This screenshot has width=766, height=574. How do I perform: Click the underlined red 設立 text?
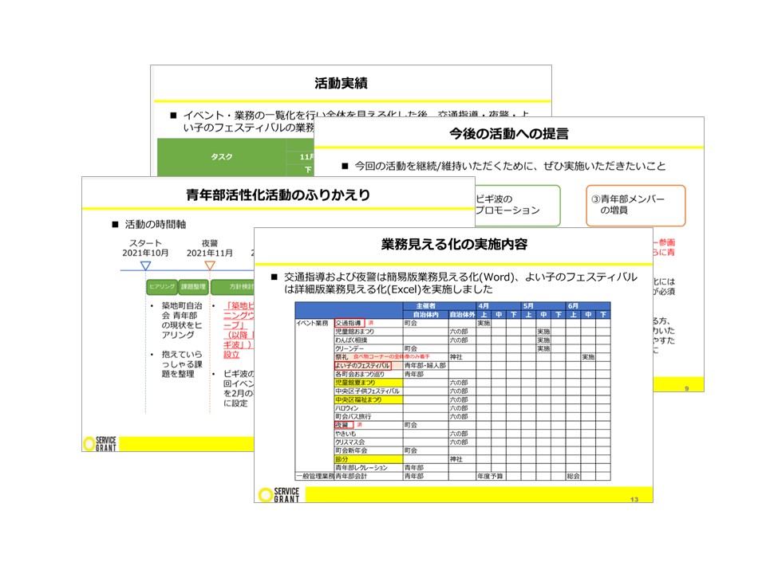pyautogui.click(x=231, y=355)
